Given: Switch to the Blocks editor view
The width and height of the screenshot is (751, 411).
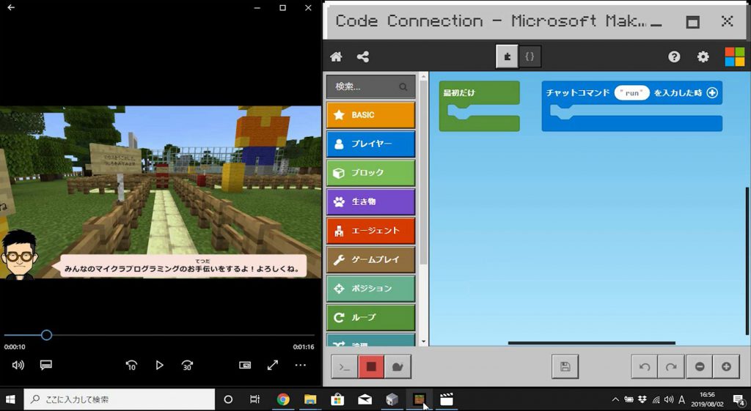Looking at the screenshot, I should [x=507, y=56].
